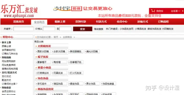Open the 会员中心 navigation tab
The width and height of the screenshot is (184, 95).
[x=122, y=22]
